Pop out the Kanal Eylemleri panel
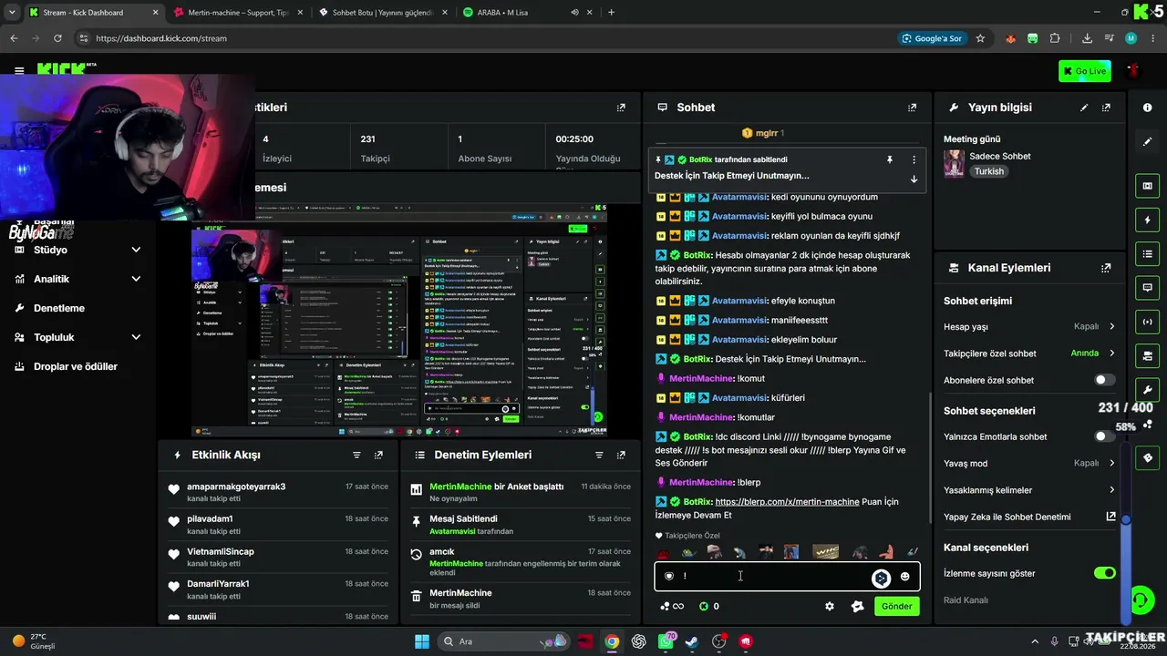The height and width of the screenshot is (656, 1167). (x=1106, y=268)
